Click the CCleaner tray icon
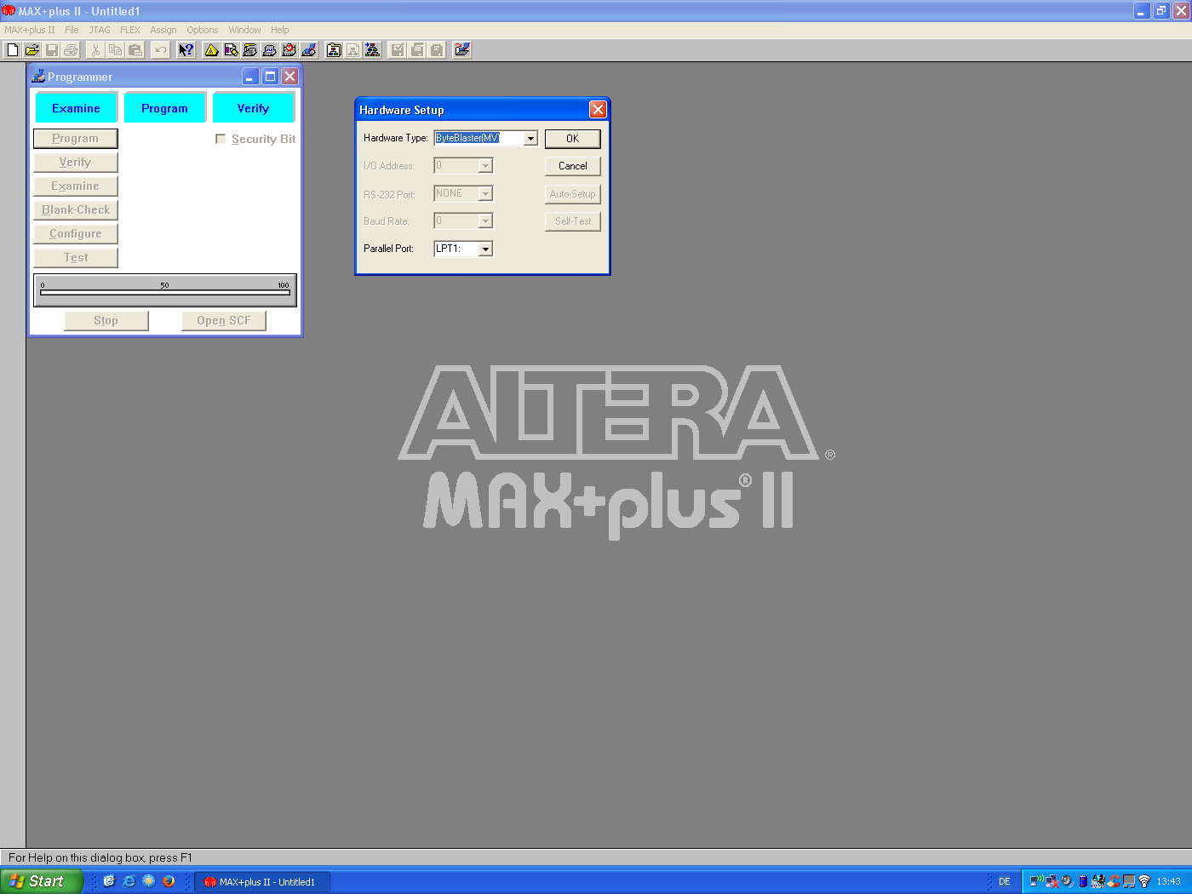 [1114, 881]
